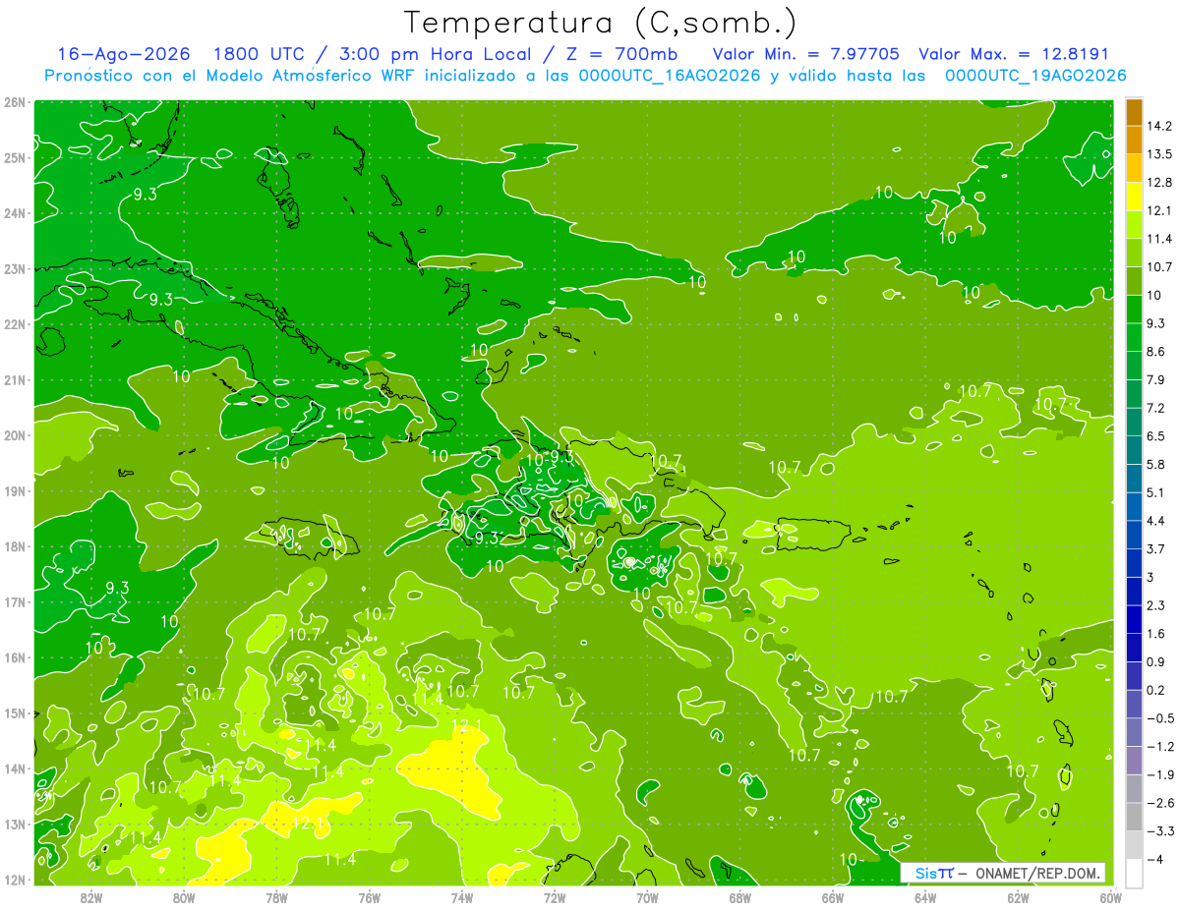Click the "82W" longitude axis label
Screen dimensions: 1180x911
pyautogui.click(x=91, y=897)
